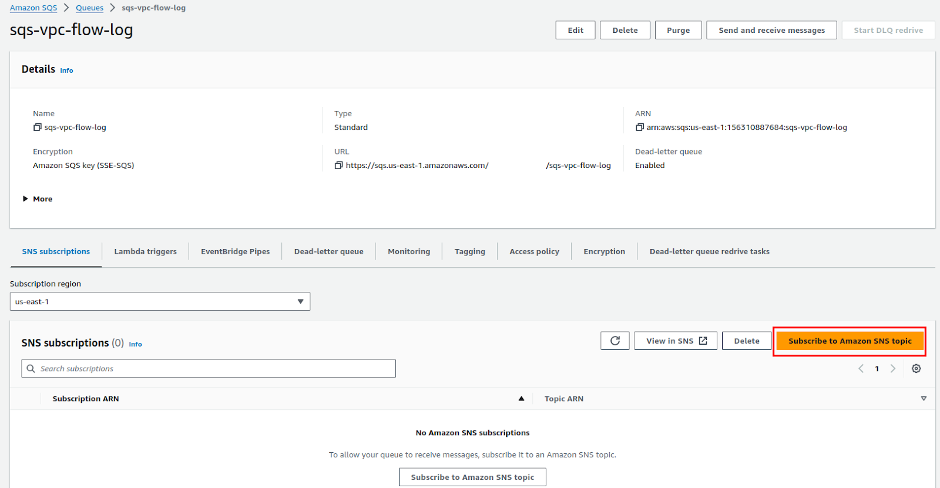The width and height of the screenshot is (940, 488).
Task: Open the Encryption tab
Action: point(604,251)
